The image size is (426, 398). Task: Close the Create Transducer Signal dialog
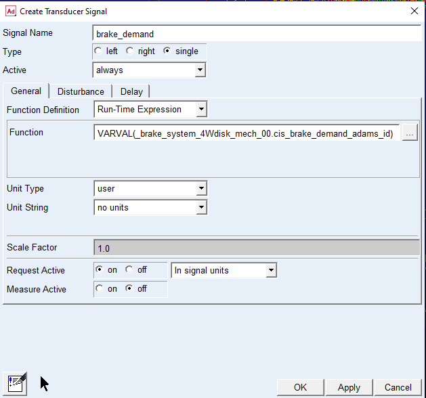click(414, 11)
